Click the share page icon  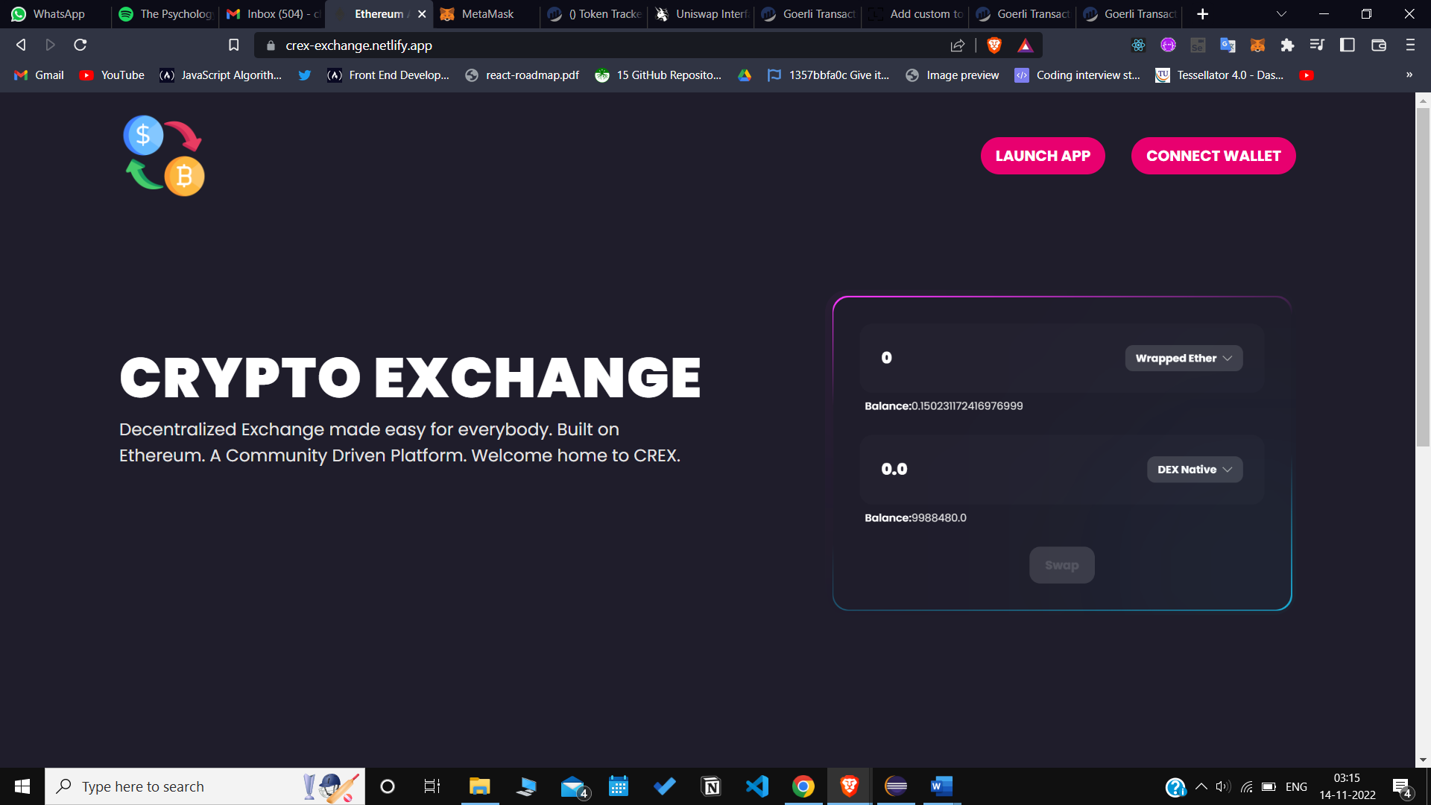pyautogui.click(x=958, y=45)
